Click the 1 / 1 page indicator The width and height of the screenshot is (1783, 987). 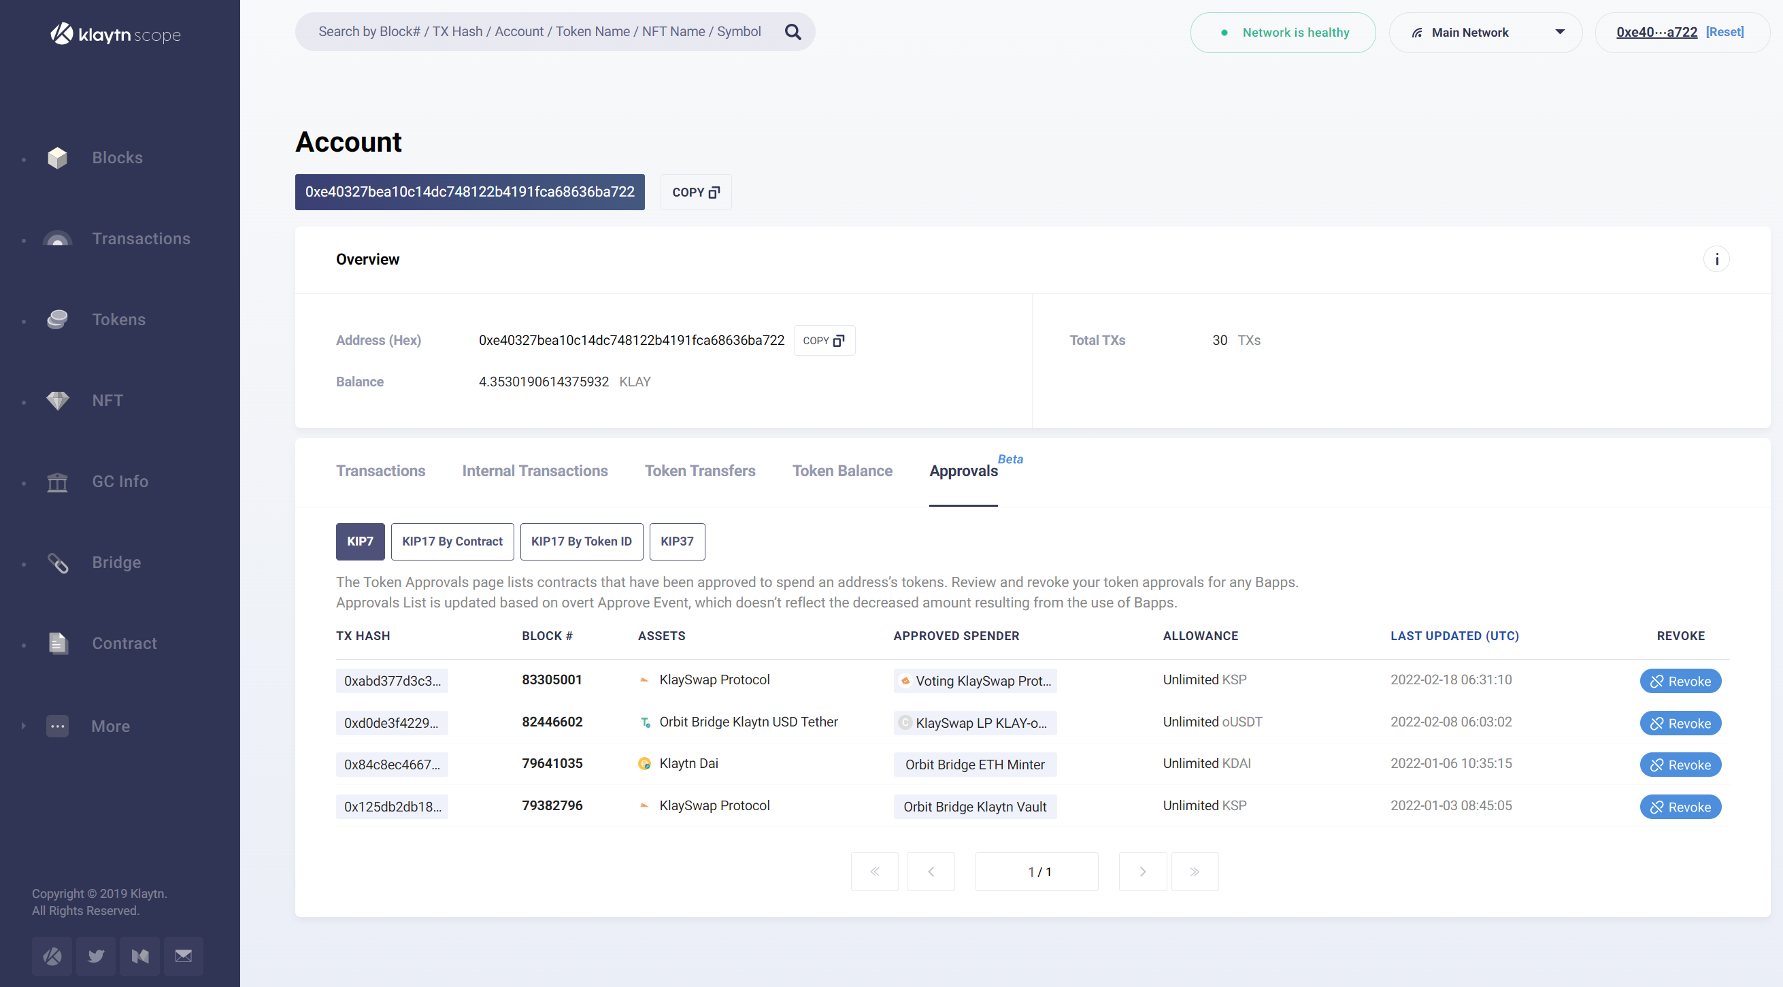coord(1037,871)
